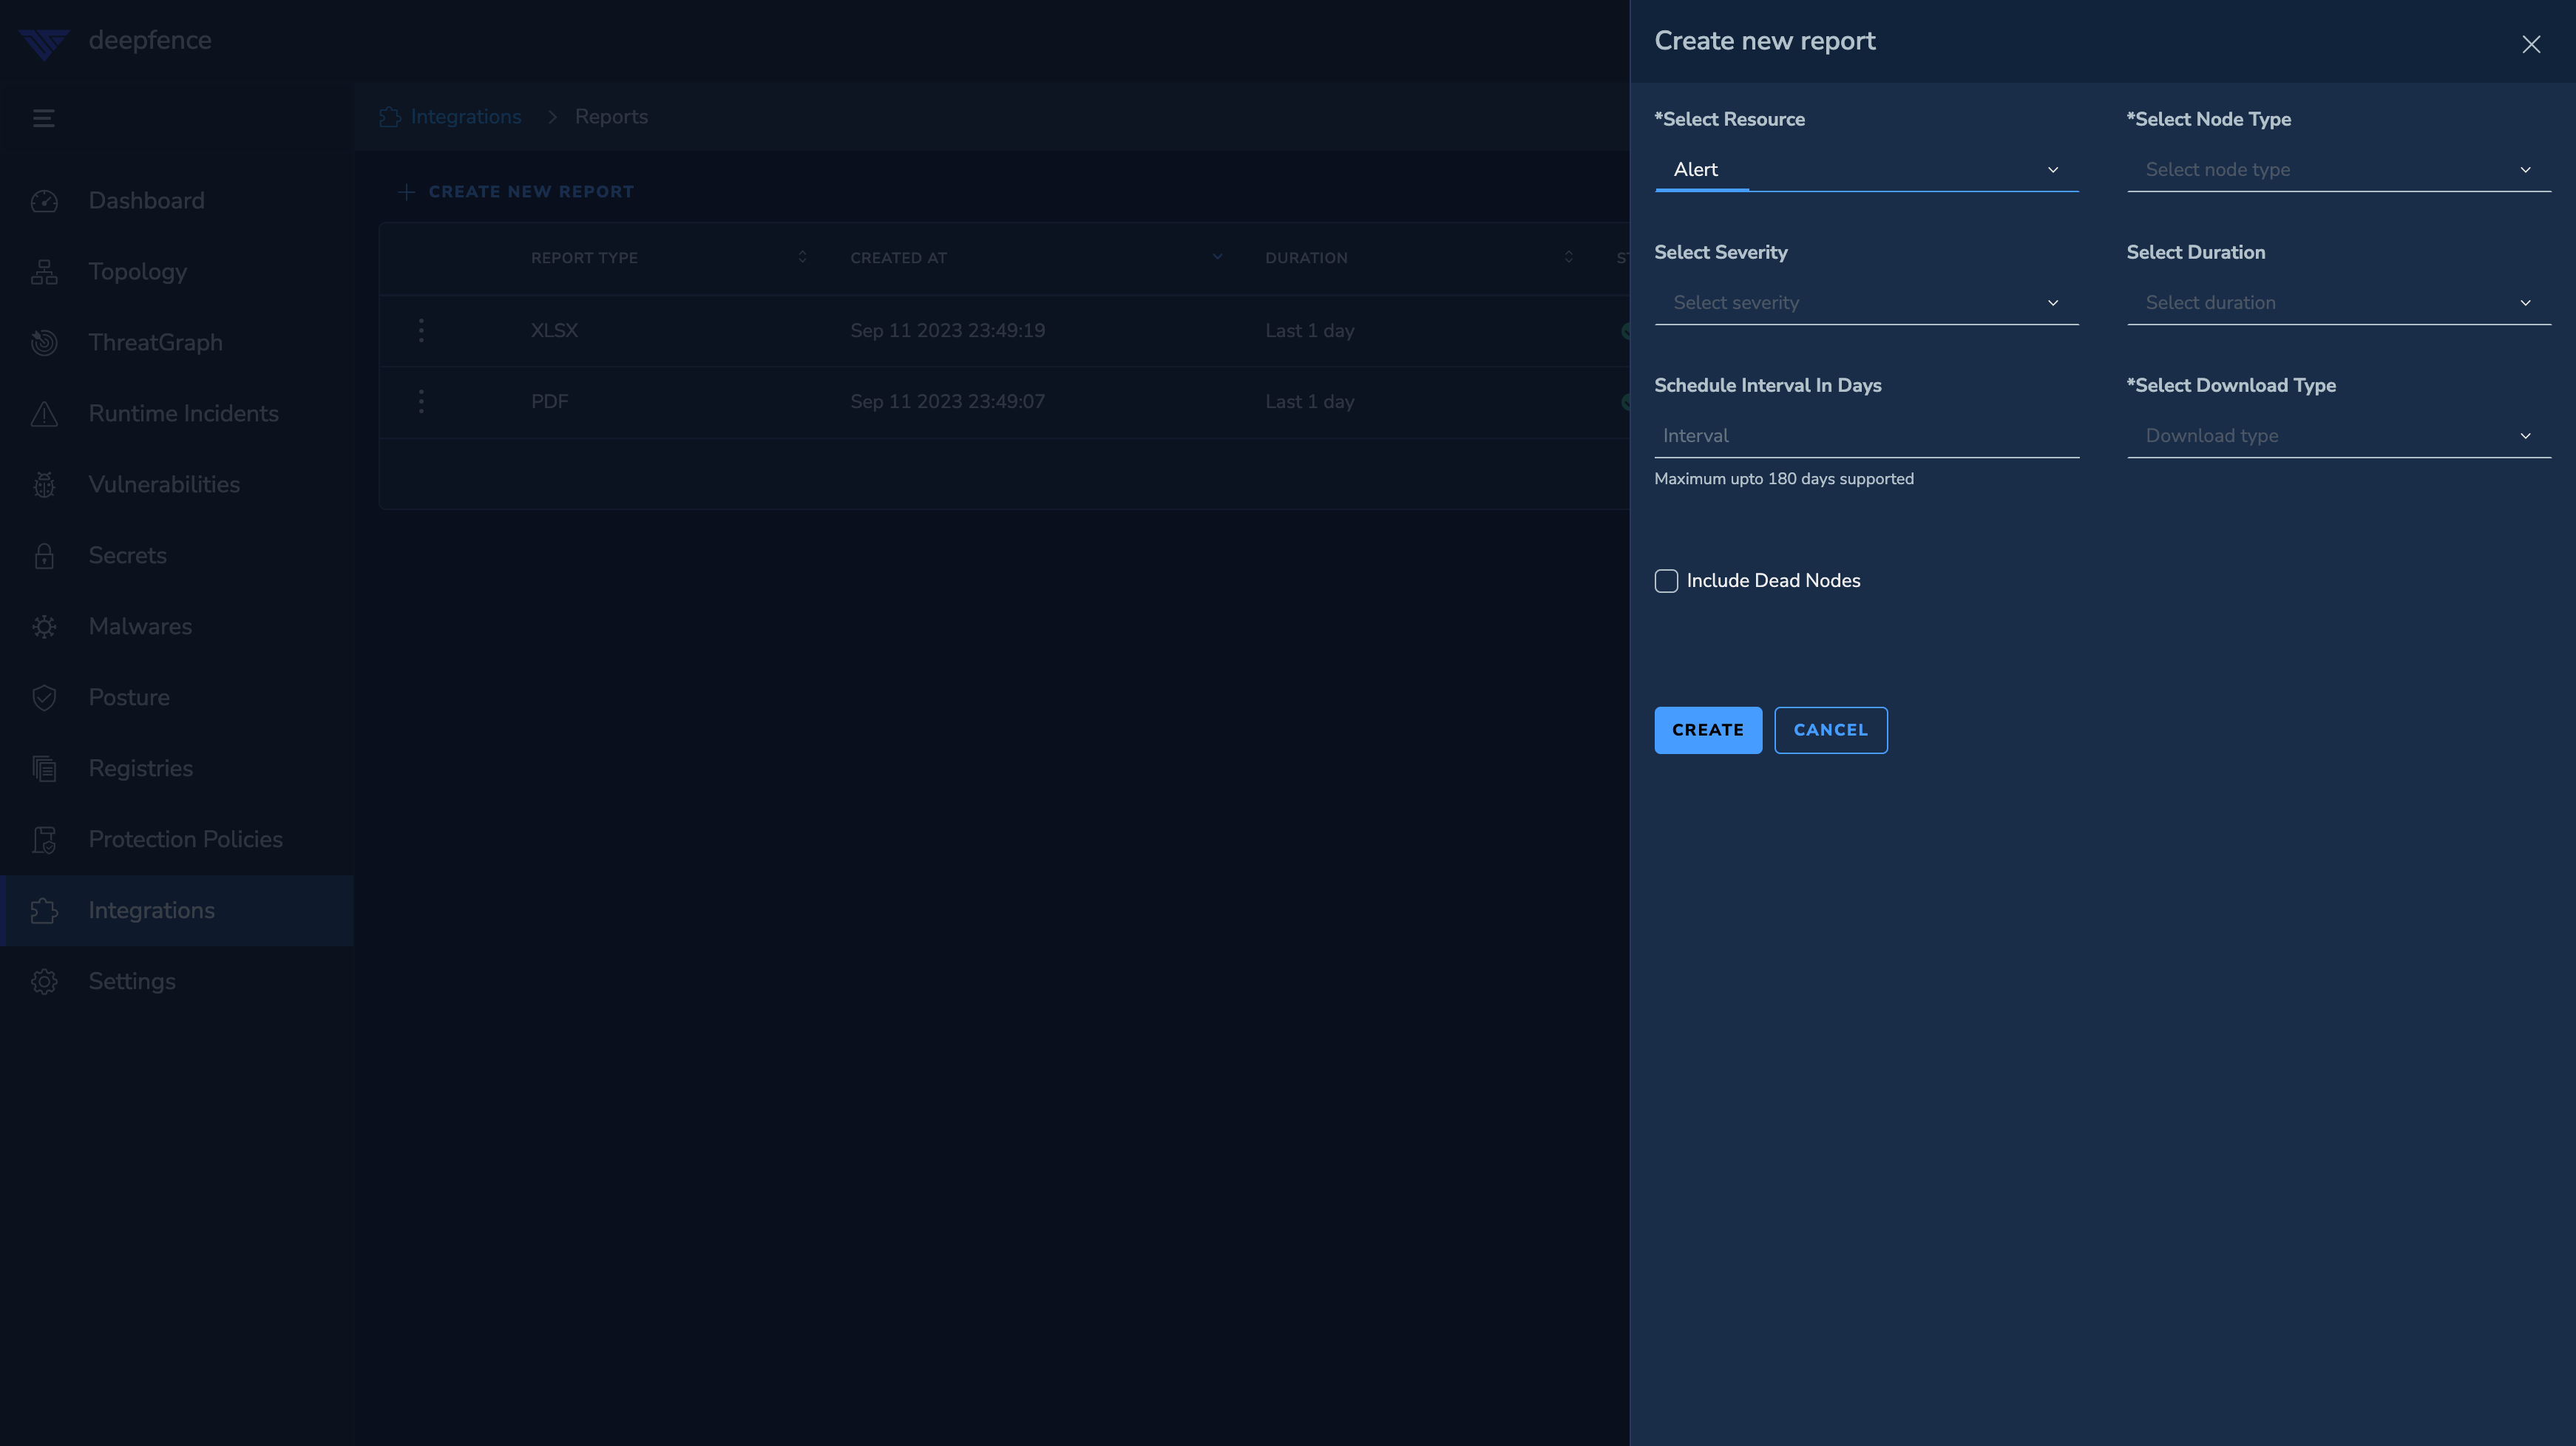2576x1446 pixels.
Task: Click the PDF report type cell
Action: (x=549, y=401)
